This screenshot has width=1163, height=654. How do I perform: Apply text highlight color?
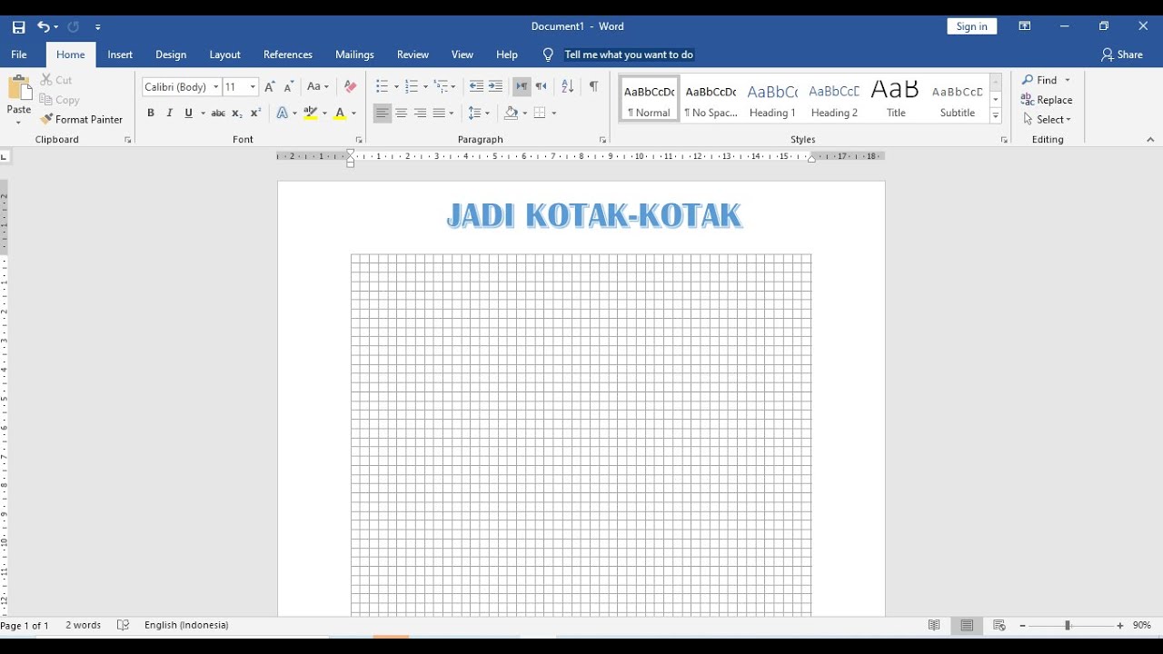[x=311, y=114]
